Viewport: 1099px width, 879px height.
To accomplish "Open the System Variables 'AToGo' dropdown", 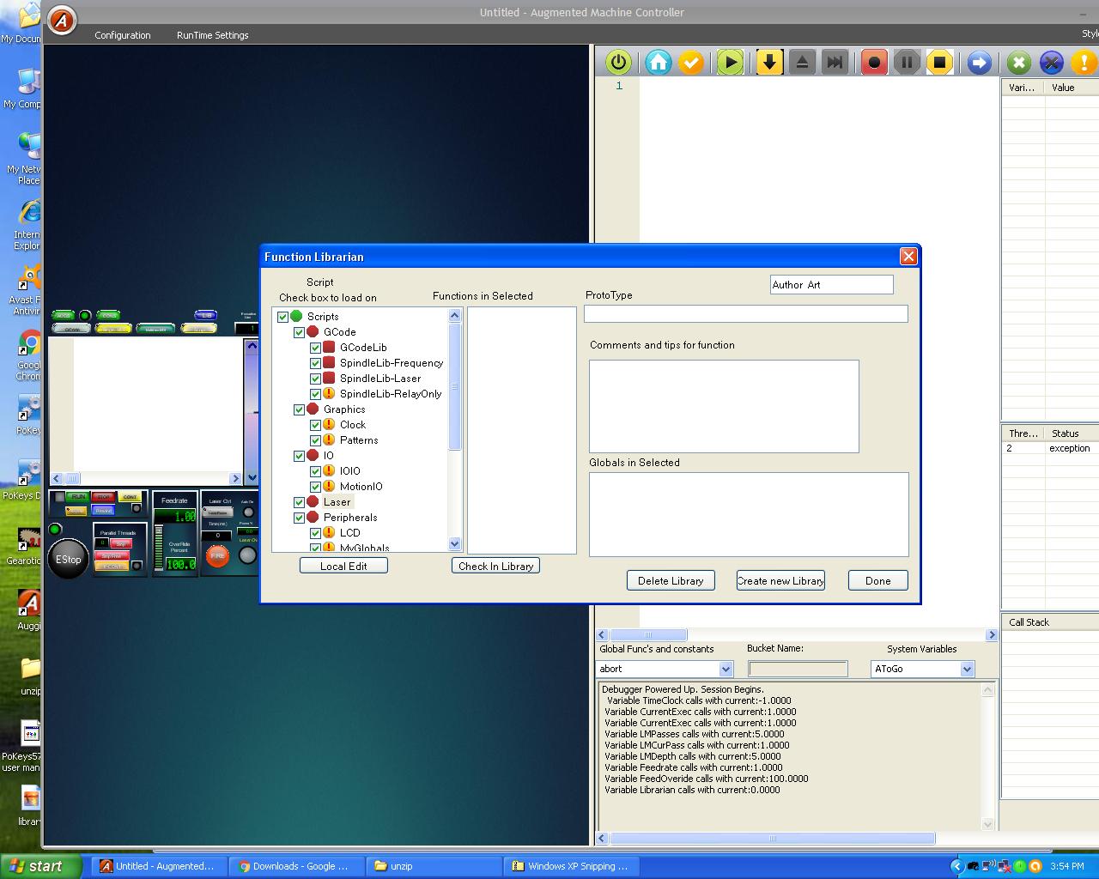I will point(967,669).
